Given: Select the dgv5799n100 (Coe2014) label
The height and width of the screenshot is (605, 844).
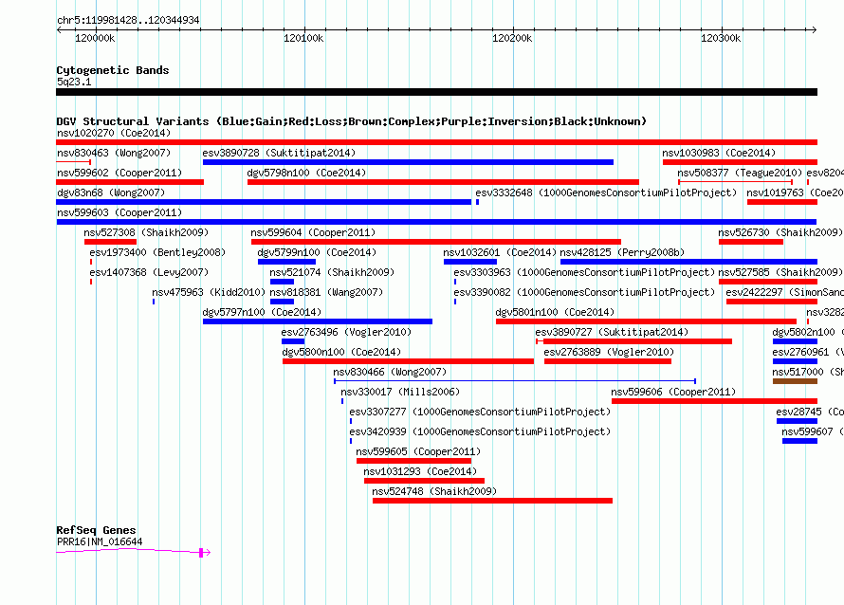Looking at the screenshot, I should [317, 252].
